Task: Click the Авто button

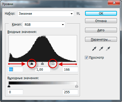Action: coord(101,30)
